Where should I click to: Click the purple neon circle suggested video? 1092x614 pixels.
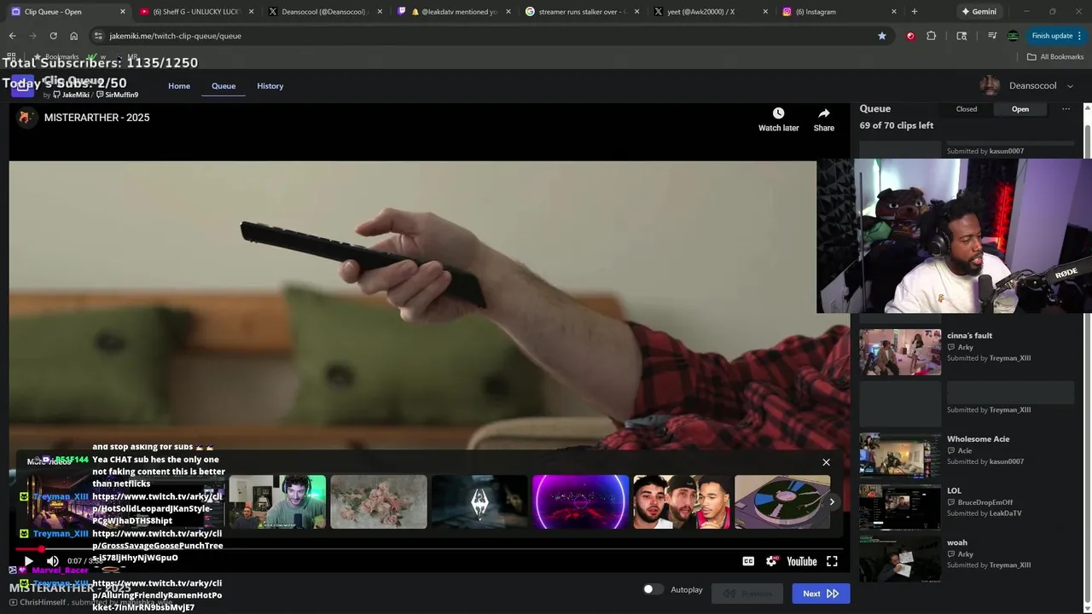pos(580,501)
